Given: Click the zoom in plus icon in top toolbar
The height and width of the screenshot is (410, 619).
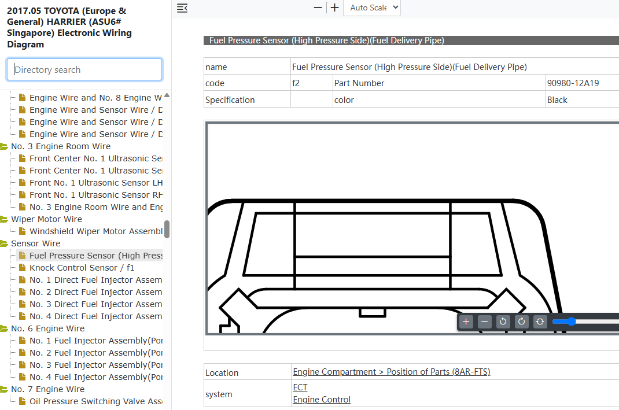Looking at the screenshot, I should click(335, 8).
